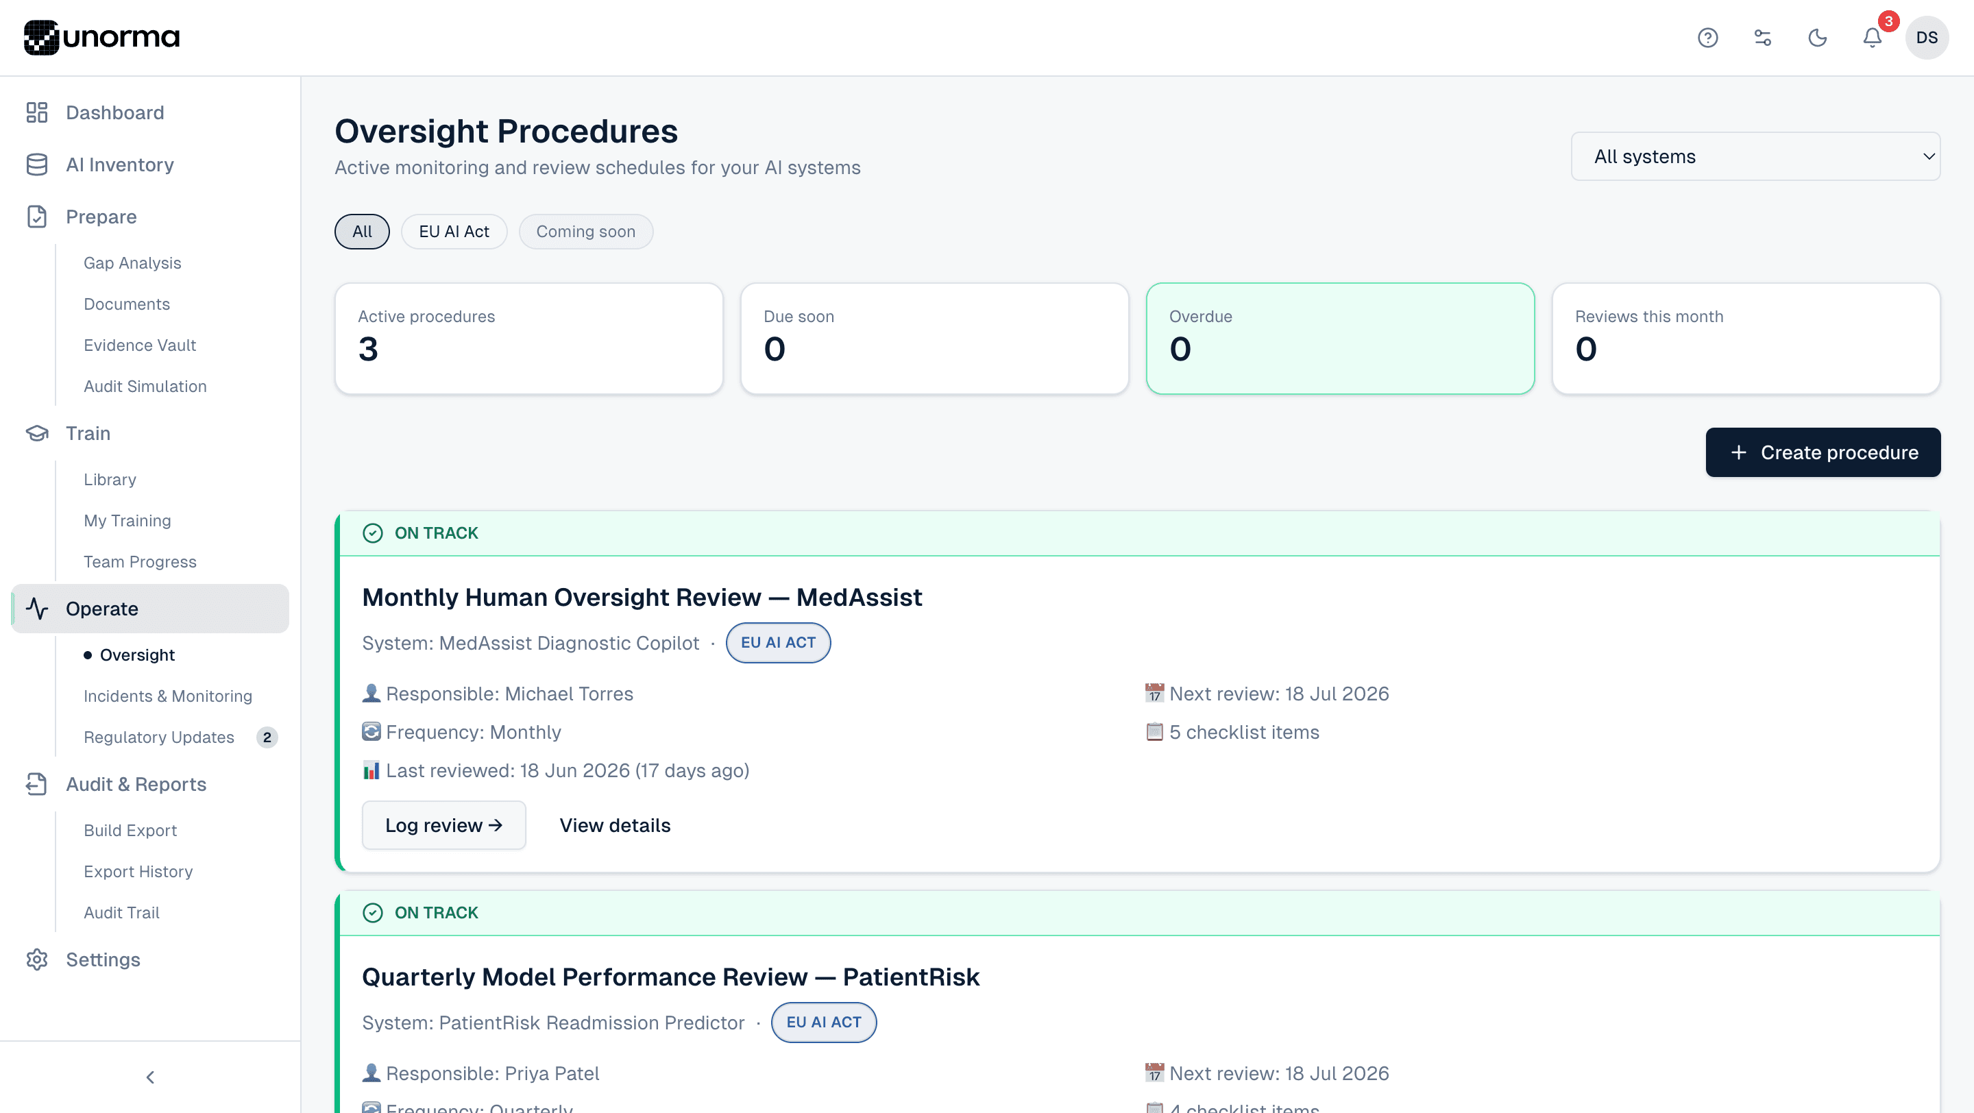
Task: Click the Due soon card
Action: pyautogui.click(x=935, y=339)
